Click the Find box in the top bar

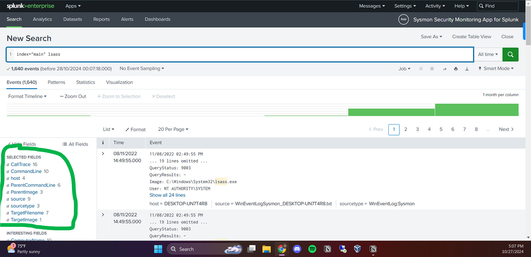click(498, 6)
